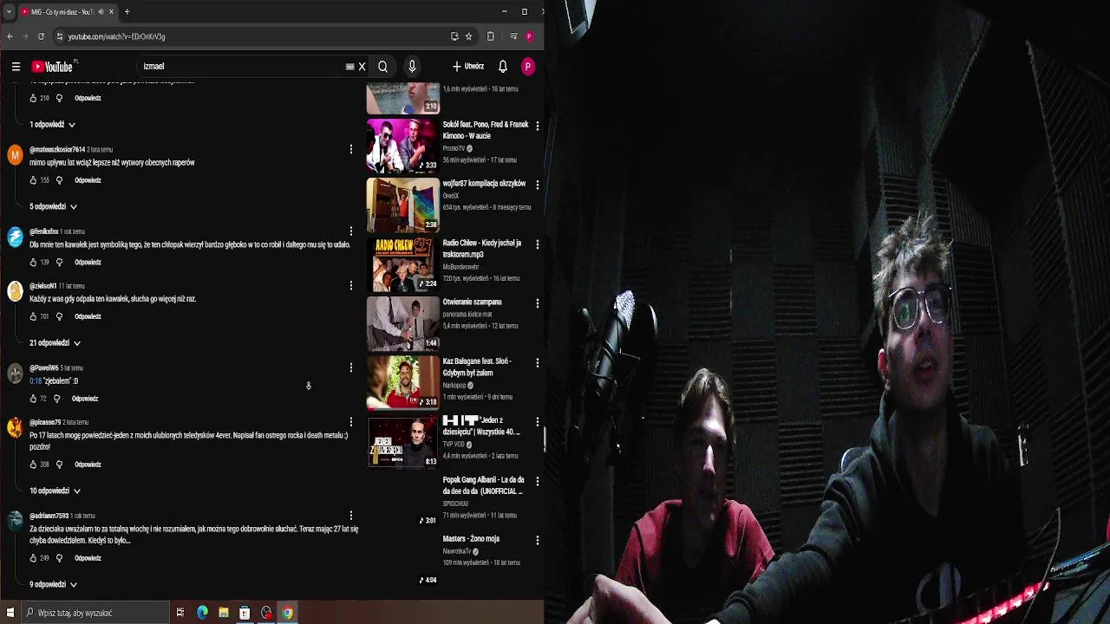Viewport: 1110px width, 624px height.
Task: Like the comment by @fenikshx
Action: pyautogui.click(x=33, y=263)
